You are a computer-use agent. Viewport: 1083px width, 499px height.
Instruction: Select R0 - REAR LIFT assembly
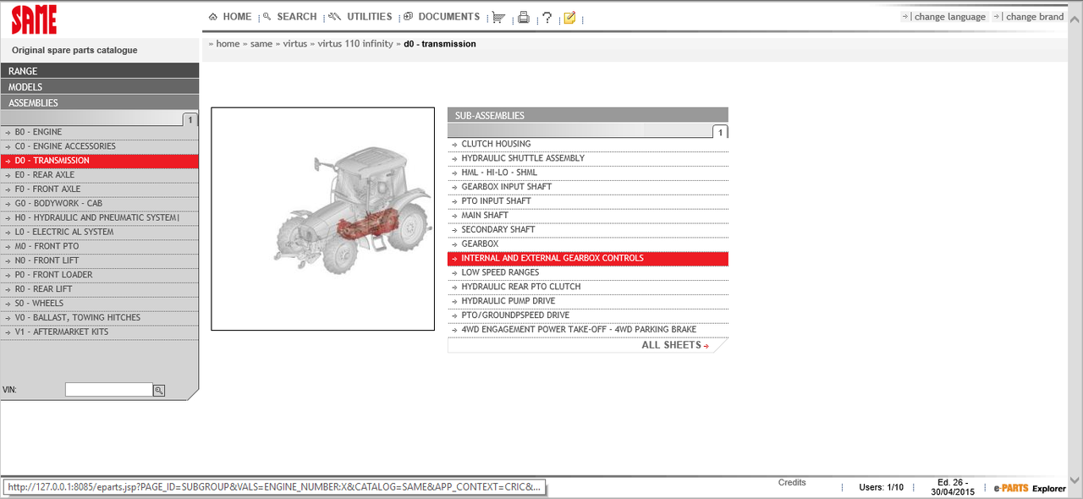pyautogui.click(x=100, y=289)
